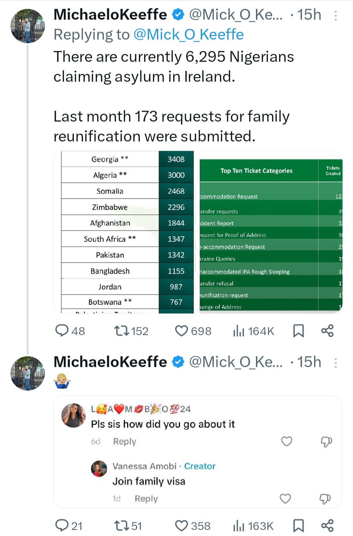The image size is (353, 536).
Task: Open the @Mick_O_Keeffe mention link
Action: pyautogui.click(x=189, y=35)
